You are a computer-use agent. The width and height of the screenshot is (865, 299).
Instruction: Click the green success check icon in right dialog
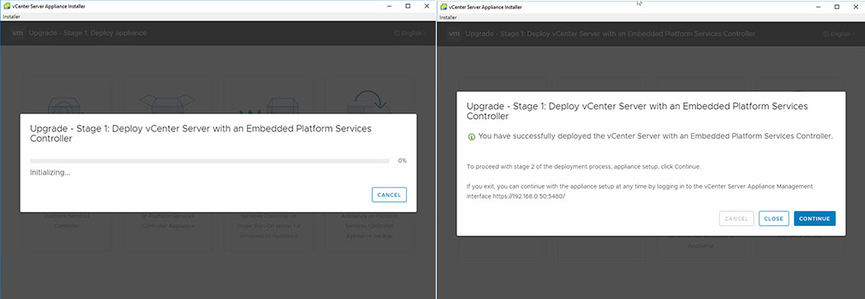(471, 137)
